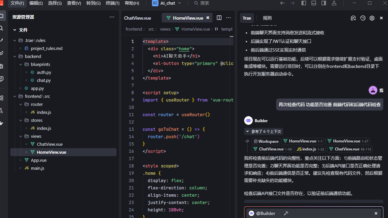Open ChatView.vue in file tree
This screenshot has width=388, height=218.
[x=50, y=144]
